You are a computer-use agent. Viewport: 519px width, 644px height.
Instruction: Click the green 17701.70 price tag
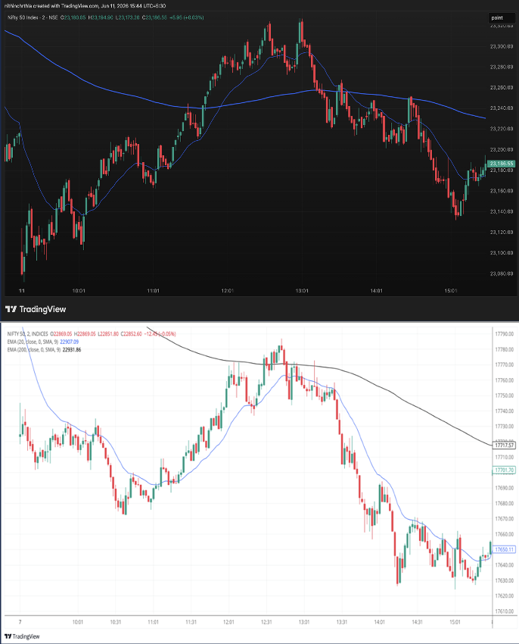pos(504,470)
